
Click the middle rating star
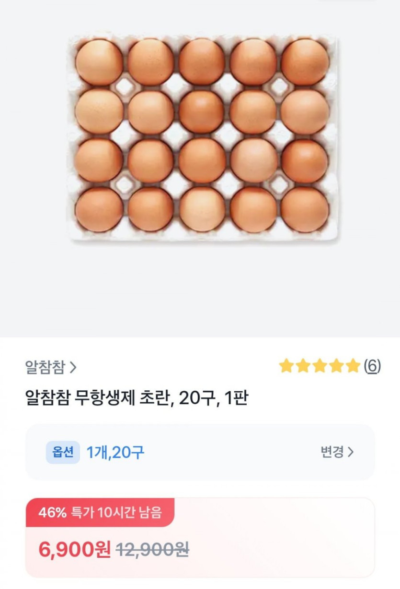(x=320, y=366)
